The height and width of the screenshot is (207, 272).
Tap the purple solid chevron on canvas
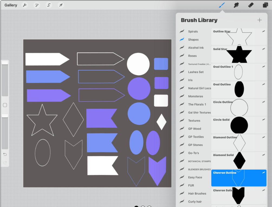click(x=157, y=171)
